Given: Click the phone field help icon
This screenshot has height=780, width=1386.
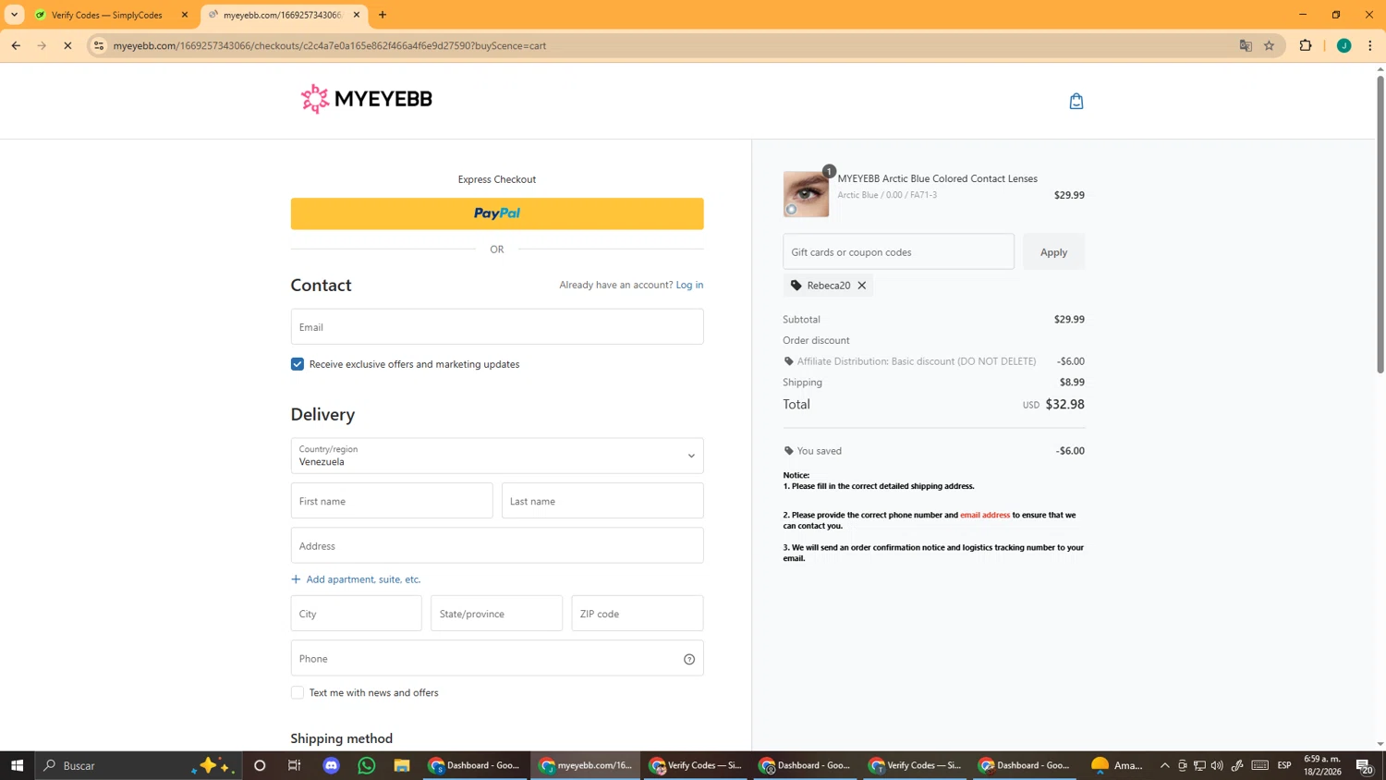Looking at the screenshot, I should 689,659.
